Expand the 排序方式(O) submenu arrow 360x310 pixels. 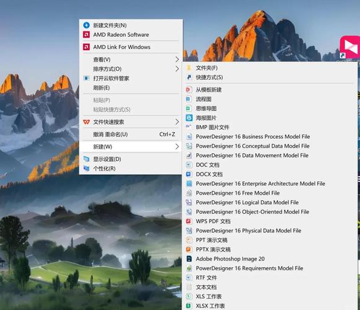177,69
